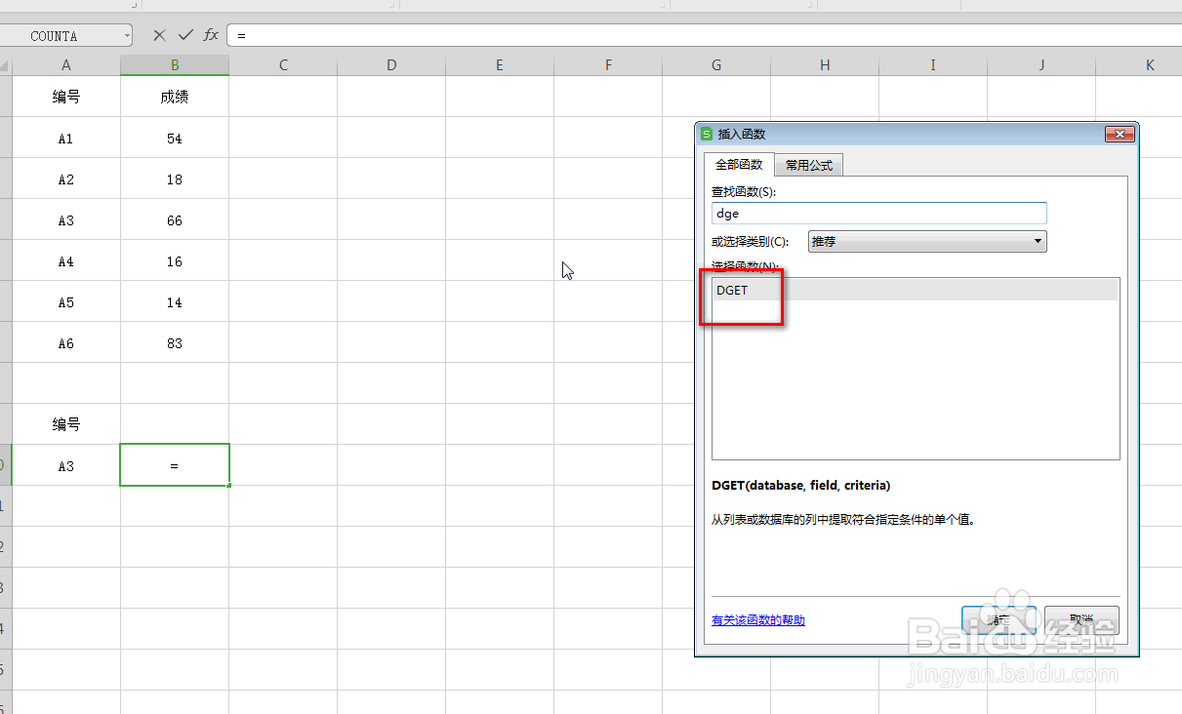Select column A header
The image size is (1182, 714).
point(66,65)
